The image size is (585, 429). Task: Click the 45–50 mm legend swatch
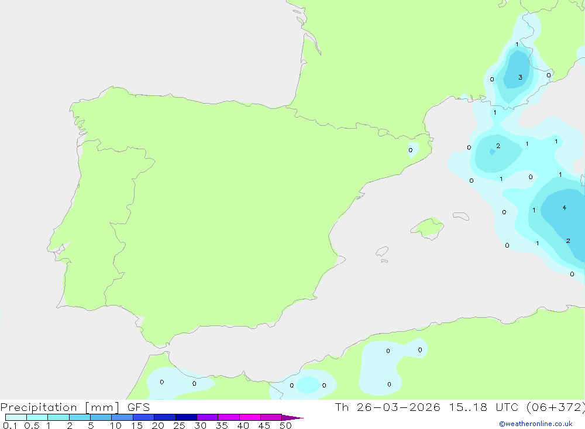[271, 417]
